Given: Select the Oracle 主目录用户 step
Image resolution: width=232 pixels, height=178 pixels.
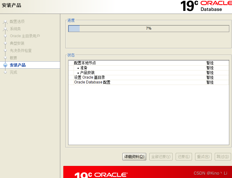Looking at the screenshot, I should pos(25,36).
